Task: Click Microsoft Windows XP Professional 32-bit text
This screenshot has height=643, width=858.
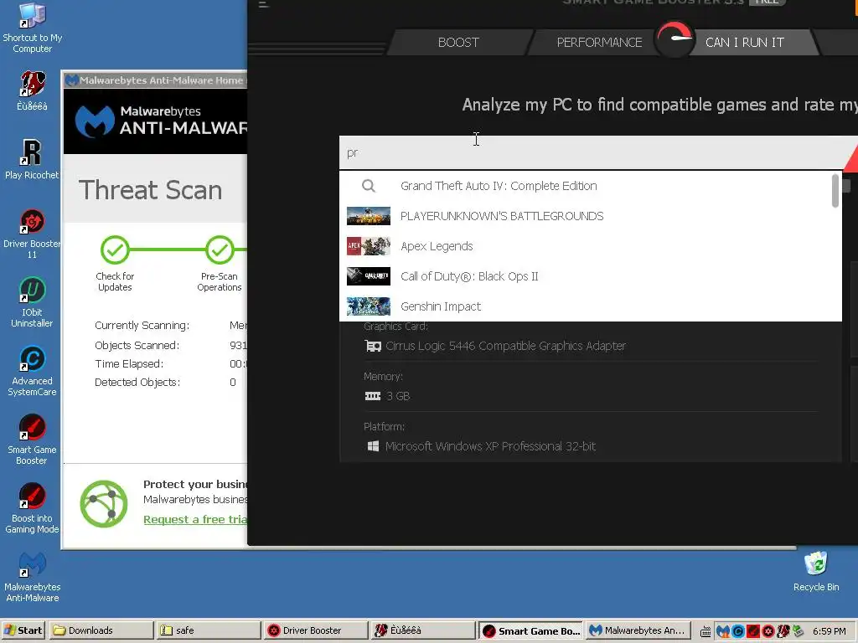Action: pos(490,446)
